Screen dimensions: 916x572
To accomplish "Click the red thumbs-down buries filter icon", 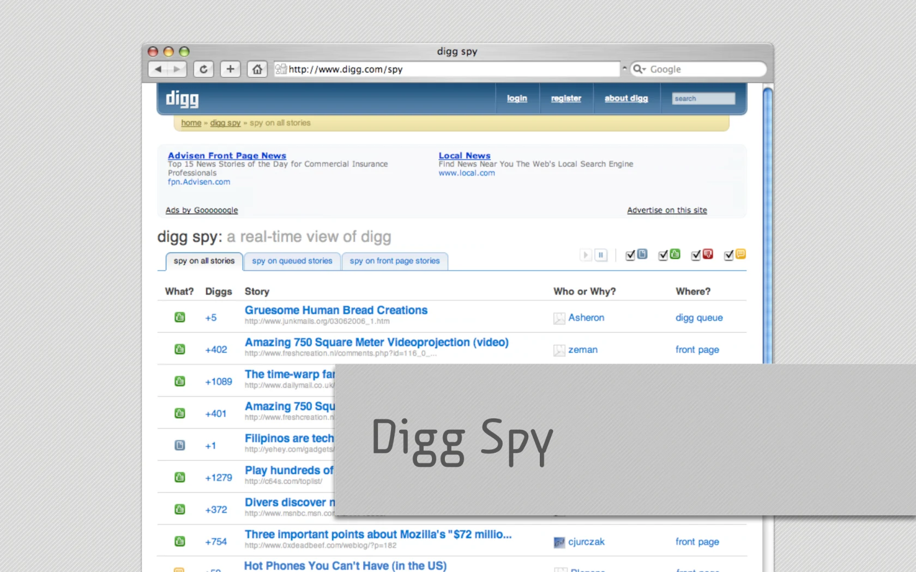I will click(708, 254).
